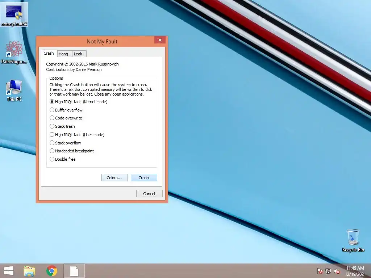Click the 'Copyright © 2002-2016 Mark Russinovich' text

(82, 64)
